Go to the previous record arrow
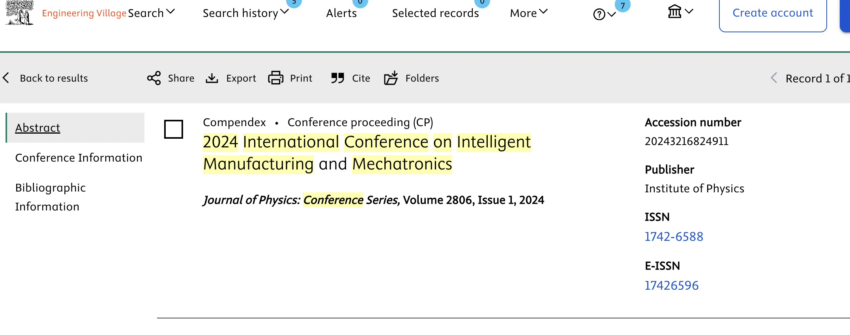850x335 pixels. [774, 78]
